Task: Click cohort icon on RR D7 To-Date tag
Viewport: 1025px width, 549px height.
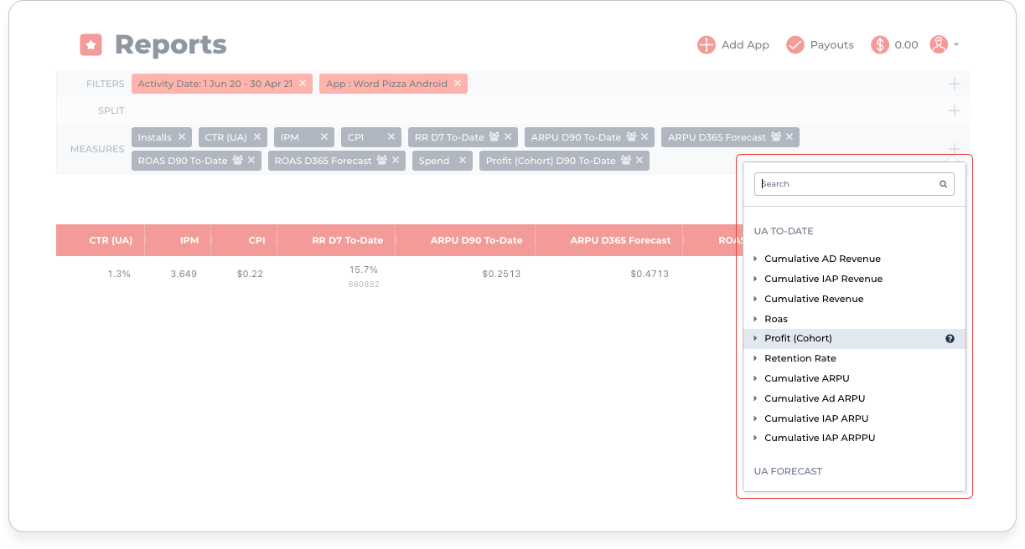Action: point(494,137)
